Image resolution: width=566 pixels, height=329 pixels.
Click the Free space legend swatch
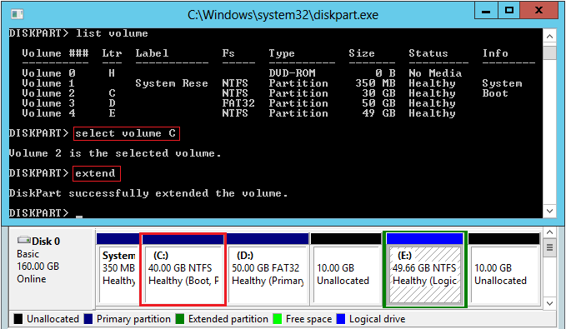click(x=278, y=319)
